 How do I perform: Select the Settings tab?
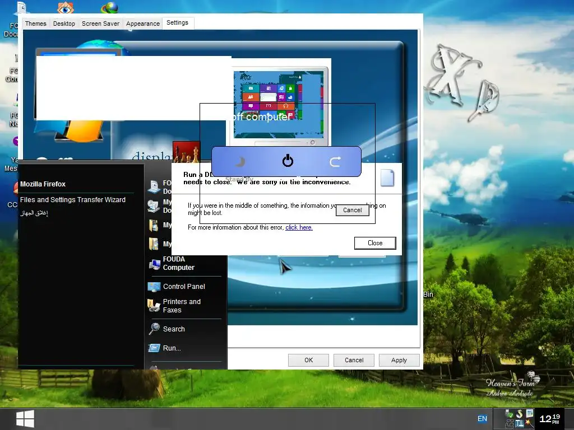178,22
